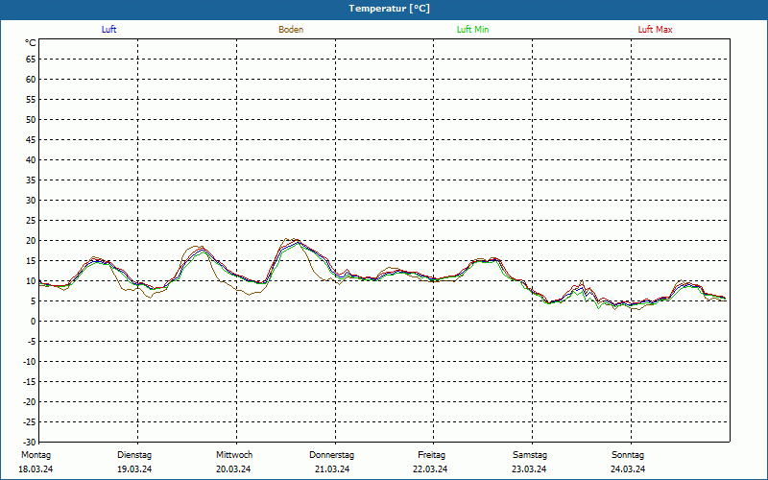Viewport: 768px width, 480px height.
Task: Click the Mittwoch day label
Action: [x=234, y=455]
